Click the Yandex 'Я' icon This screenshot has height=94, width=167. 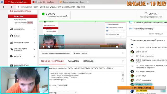pyautogui.click(x=12, y=7)
